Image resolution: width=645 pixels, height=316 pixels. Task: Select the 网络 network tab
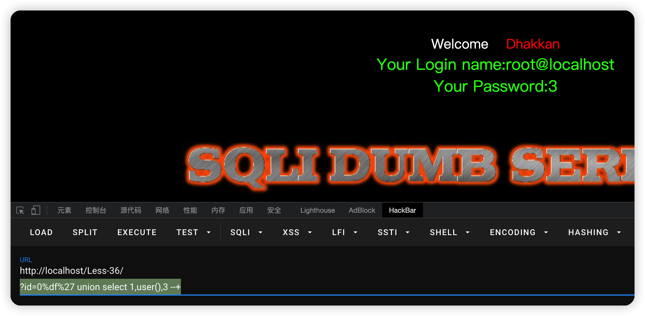tap(162, 210)
